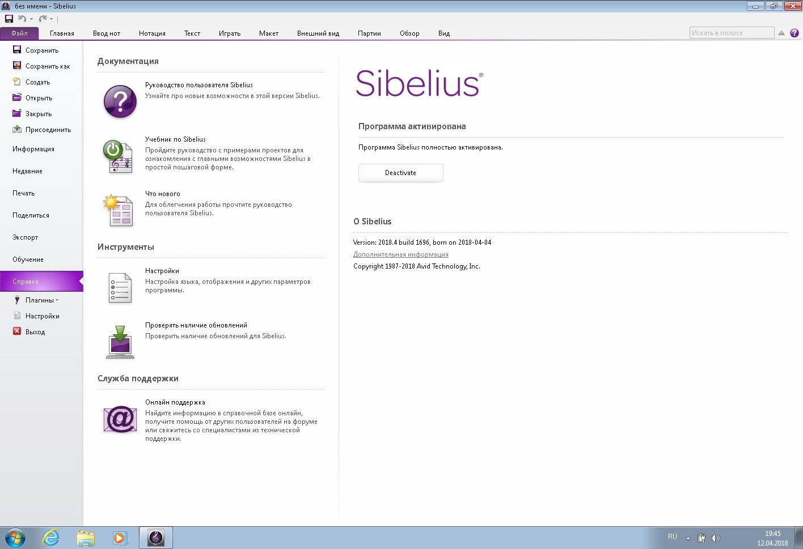Click the Онлайн поддержка title
803x549 pixels.
[175, 402]
